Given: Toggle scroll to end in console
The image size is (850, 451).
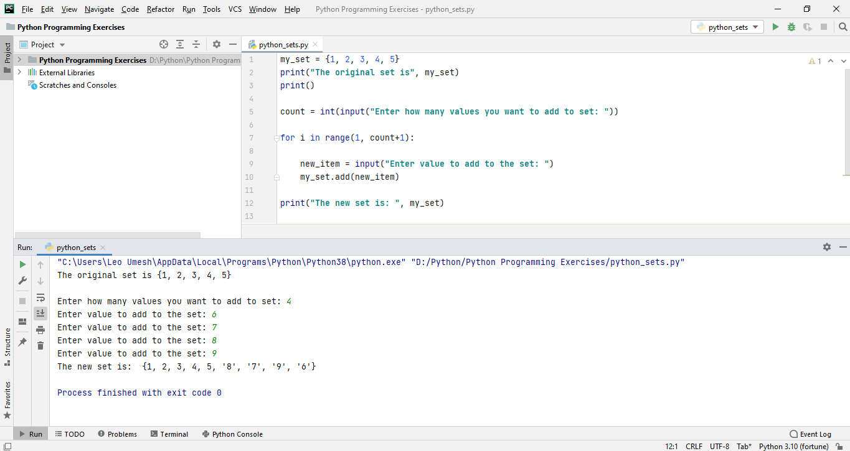Looking at the screenshot, I should pyautogui.click(x=40, y=313).
